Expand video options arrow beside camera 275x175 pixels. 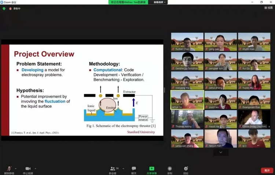(x=35, y=169)
